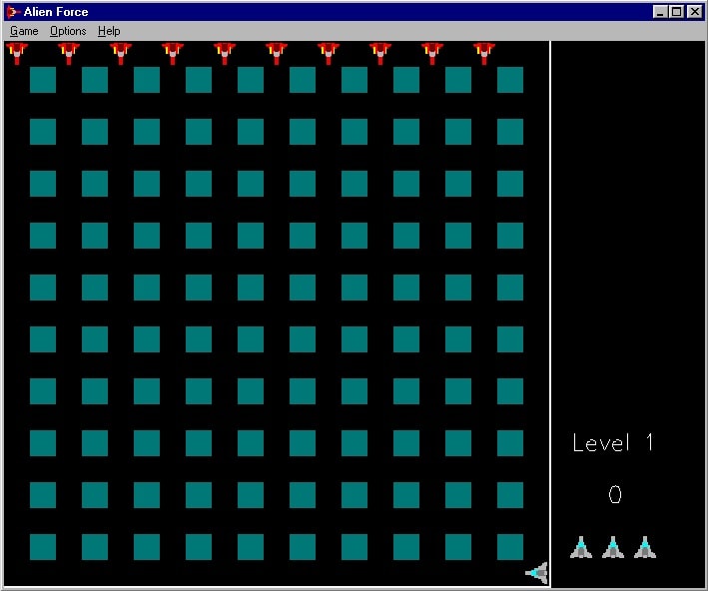This screenshot has width=708, height=591.
Task: Click the bottom-left teal block
Action: [43, 547]
